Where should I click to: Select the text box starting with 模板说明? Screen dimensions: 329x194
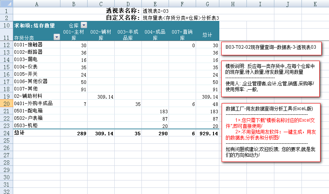point(270,78)
